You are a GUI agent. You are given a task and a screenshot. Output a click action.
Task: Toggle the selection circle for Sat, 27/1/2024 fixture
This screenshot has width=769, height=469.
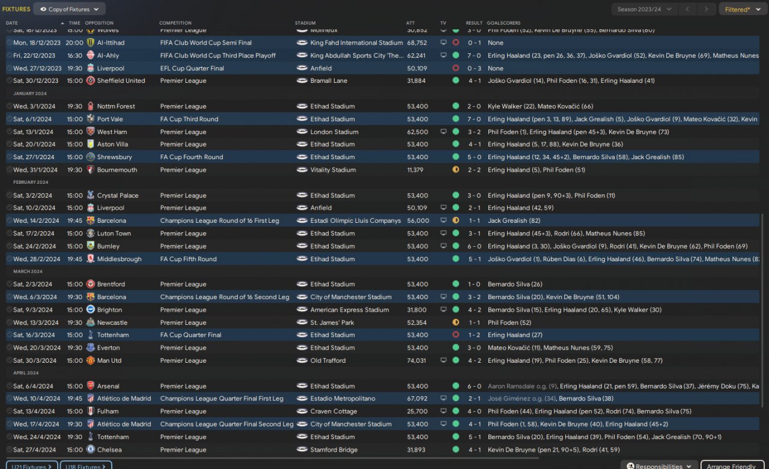point(9,157)
